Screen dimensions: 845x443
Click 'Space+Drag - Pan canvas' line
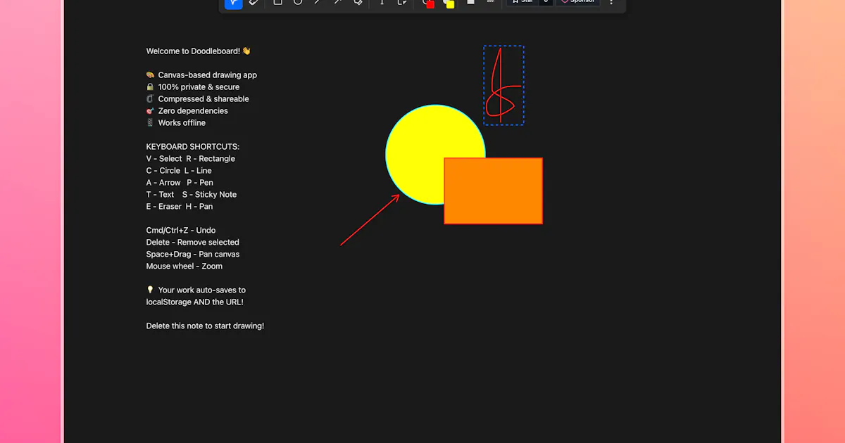[x=193, y=255]
